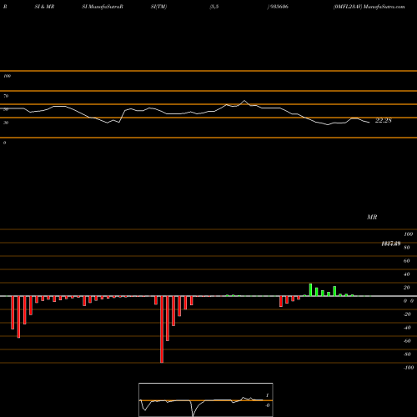Click the '1237.89' value label in the MR panel
Screen dimensions: 417x417
[x=391, y=244]
